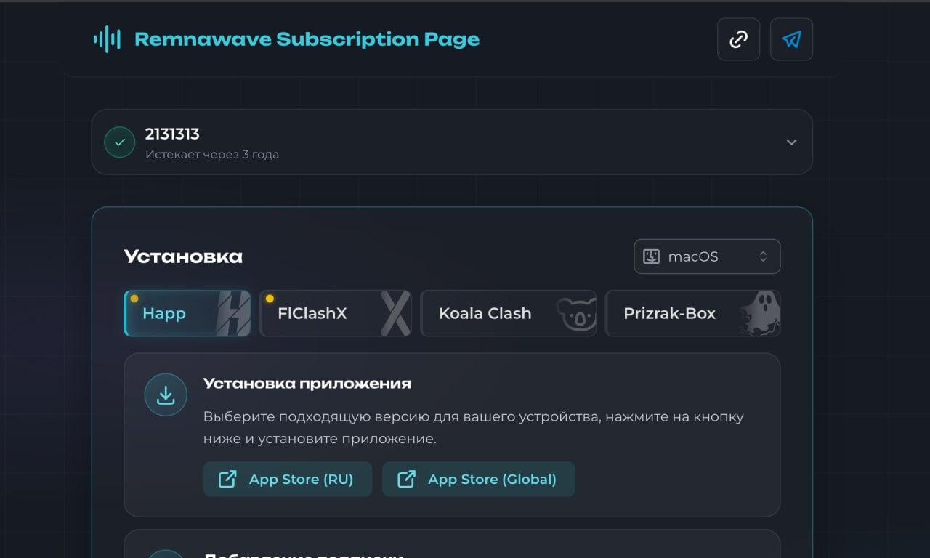Open App Store (Global) download link
Image resolution: width=930 pixels, height=558 pixels.
478,479
